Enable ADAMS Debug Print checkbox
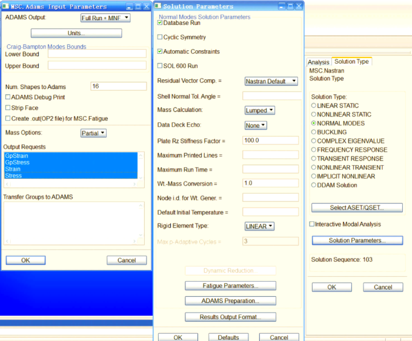The height and width of the screenshot is (341, 412). tap(8, 97)
